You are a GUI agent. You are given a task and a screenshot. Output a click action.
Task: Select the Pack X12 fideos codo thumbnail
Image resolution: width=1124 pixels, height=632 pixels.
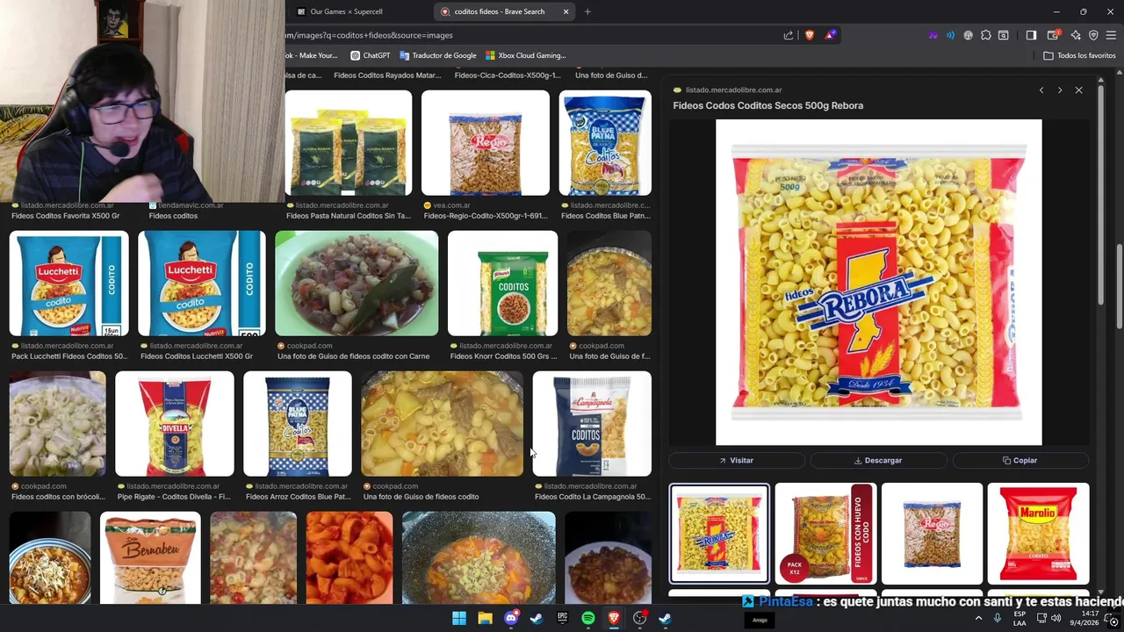point(825,534)
